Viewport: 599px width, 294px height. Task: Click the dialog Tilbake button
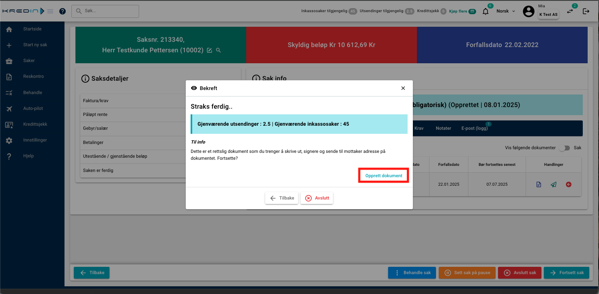click(282, 198)
